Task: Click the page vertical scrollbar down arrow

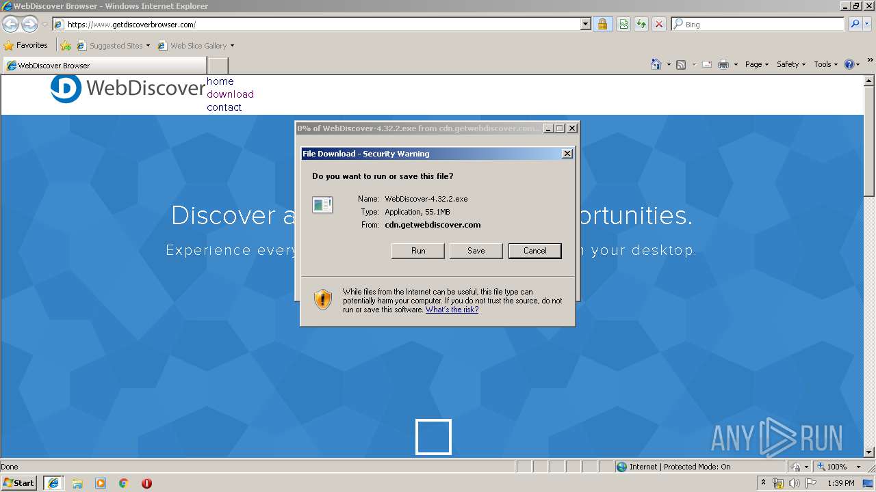Action: click(x=870, y=452)
